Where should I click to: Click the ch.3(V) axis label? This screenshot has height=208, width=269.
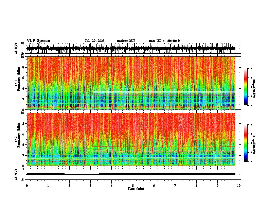(16, 174)
